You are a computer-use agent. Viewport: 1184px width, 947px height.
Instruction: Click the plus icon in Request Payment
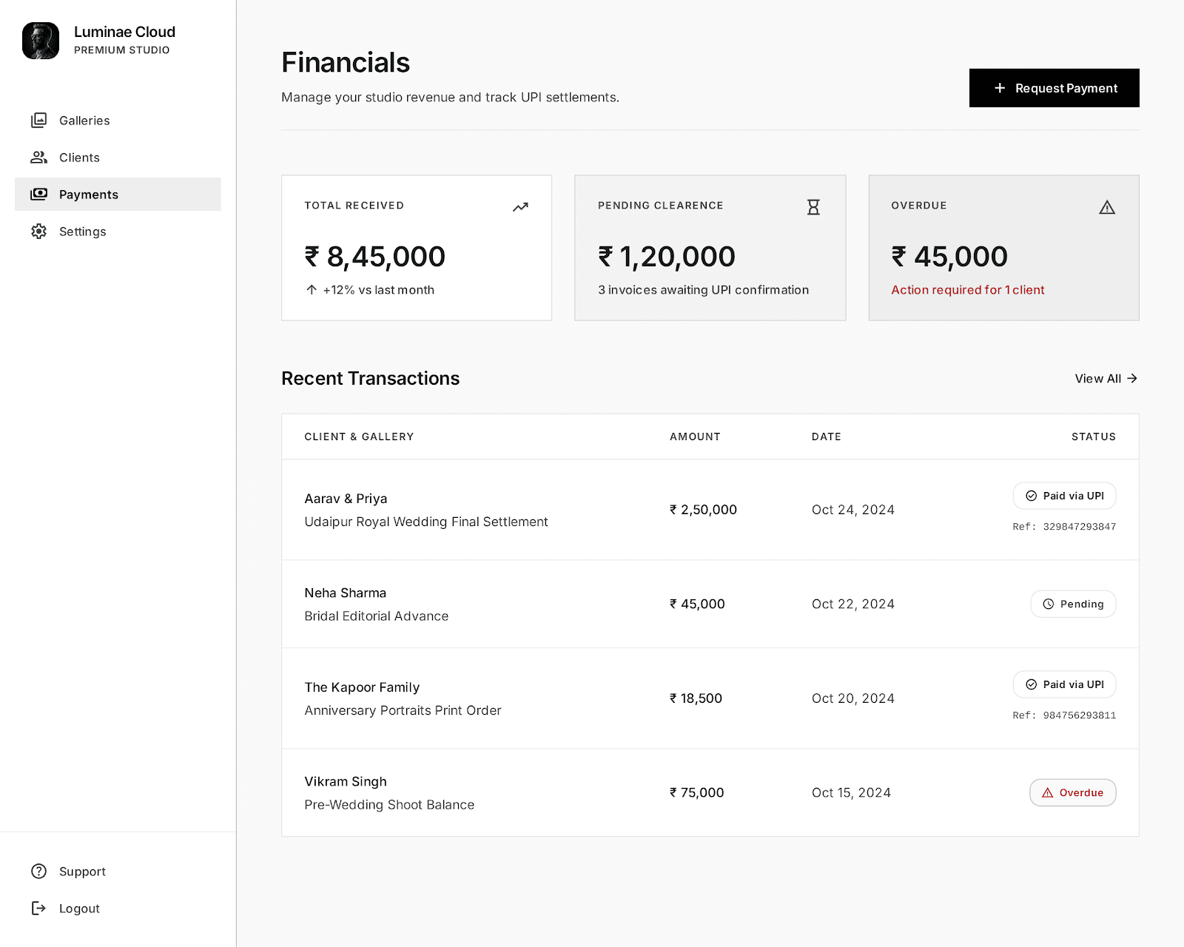(x=1000, y=88)
